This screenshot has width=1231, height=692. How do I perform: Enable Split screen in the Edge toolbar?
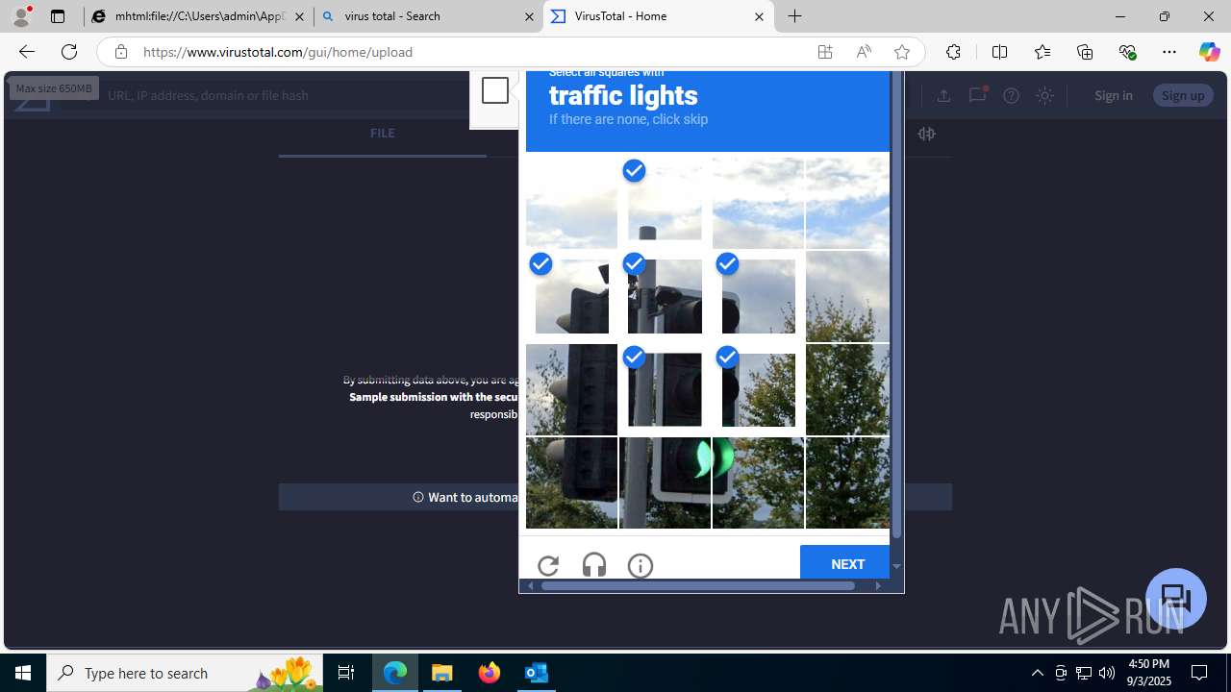(x=999, y=52)
